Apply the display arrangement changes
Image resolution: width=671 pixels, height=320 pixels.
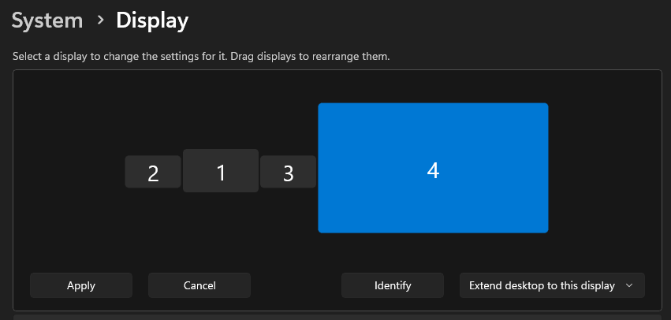pyautogui.click(x=81, y=285)
